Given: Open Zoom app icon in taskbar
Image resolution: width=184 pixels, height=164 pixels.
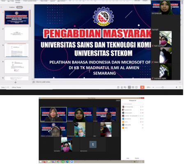Looking at the screenshot, I should 72,162.
